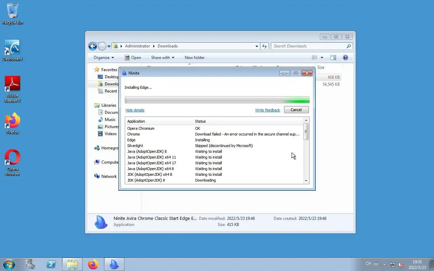Select the Chrome download failed row
This screenshot has height=271, width=434.
(x=214, y=134)
